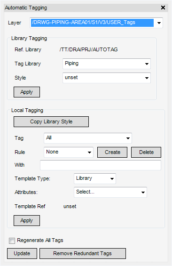Viewport: 172px width, 266px height.
Task: Select the highlighted Layer path field
Action: [x=92, y=23]
